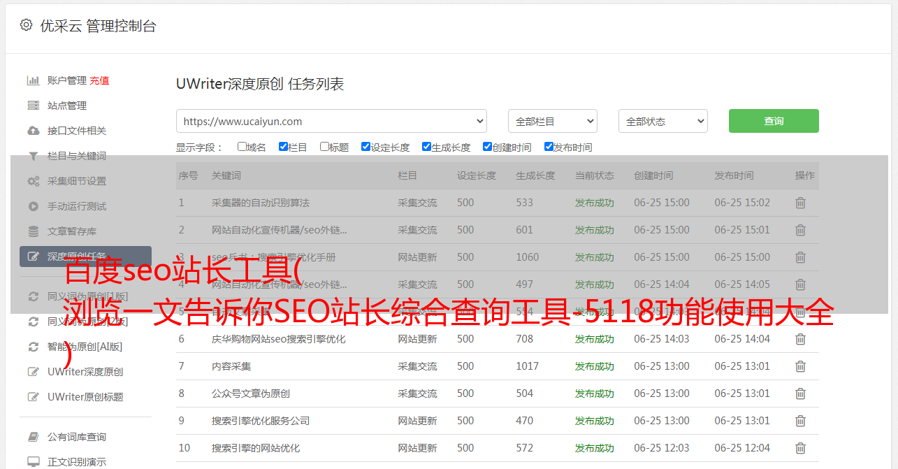Open the 全部栏目 dropdown

pyautogui.click(x=553, y=121)
